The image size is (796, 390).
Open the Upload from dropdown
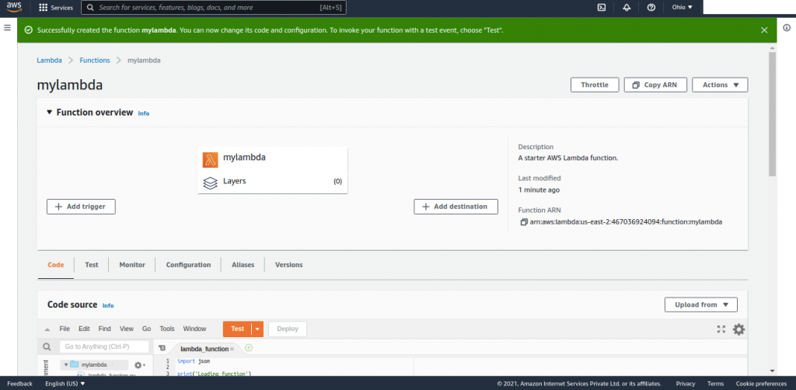[x=701, y=305]
